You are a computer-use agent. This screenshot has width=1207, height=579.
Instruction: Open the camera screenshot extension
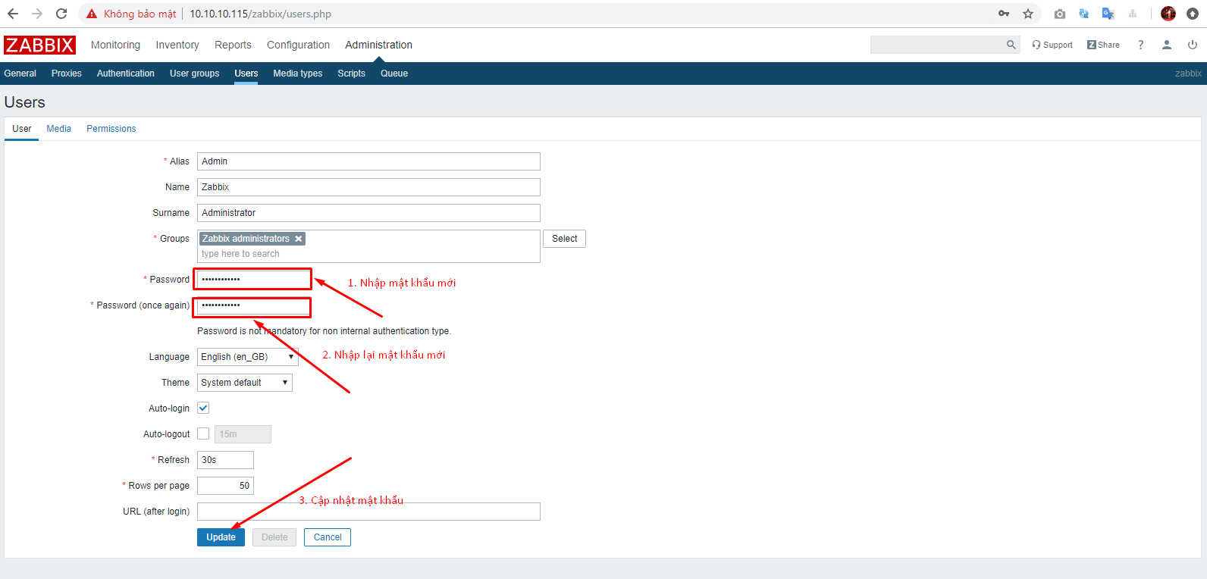[1060, 14]
